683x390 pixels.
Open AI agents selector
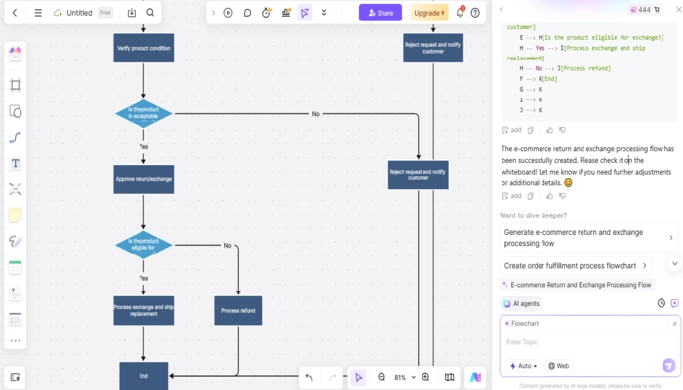coord(521,304)
